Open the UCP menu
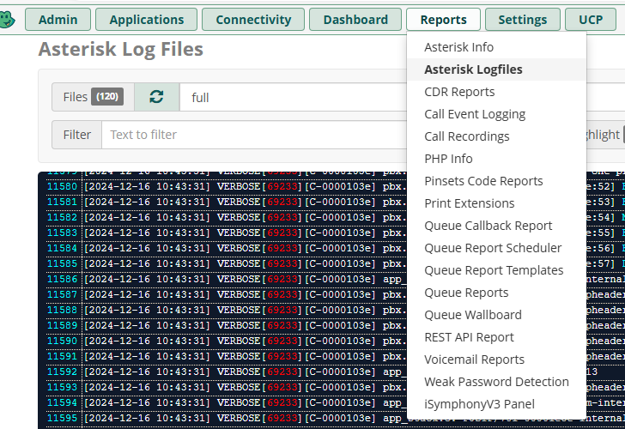 591,20
